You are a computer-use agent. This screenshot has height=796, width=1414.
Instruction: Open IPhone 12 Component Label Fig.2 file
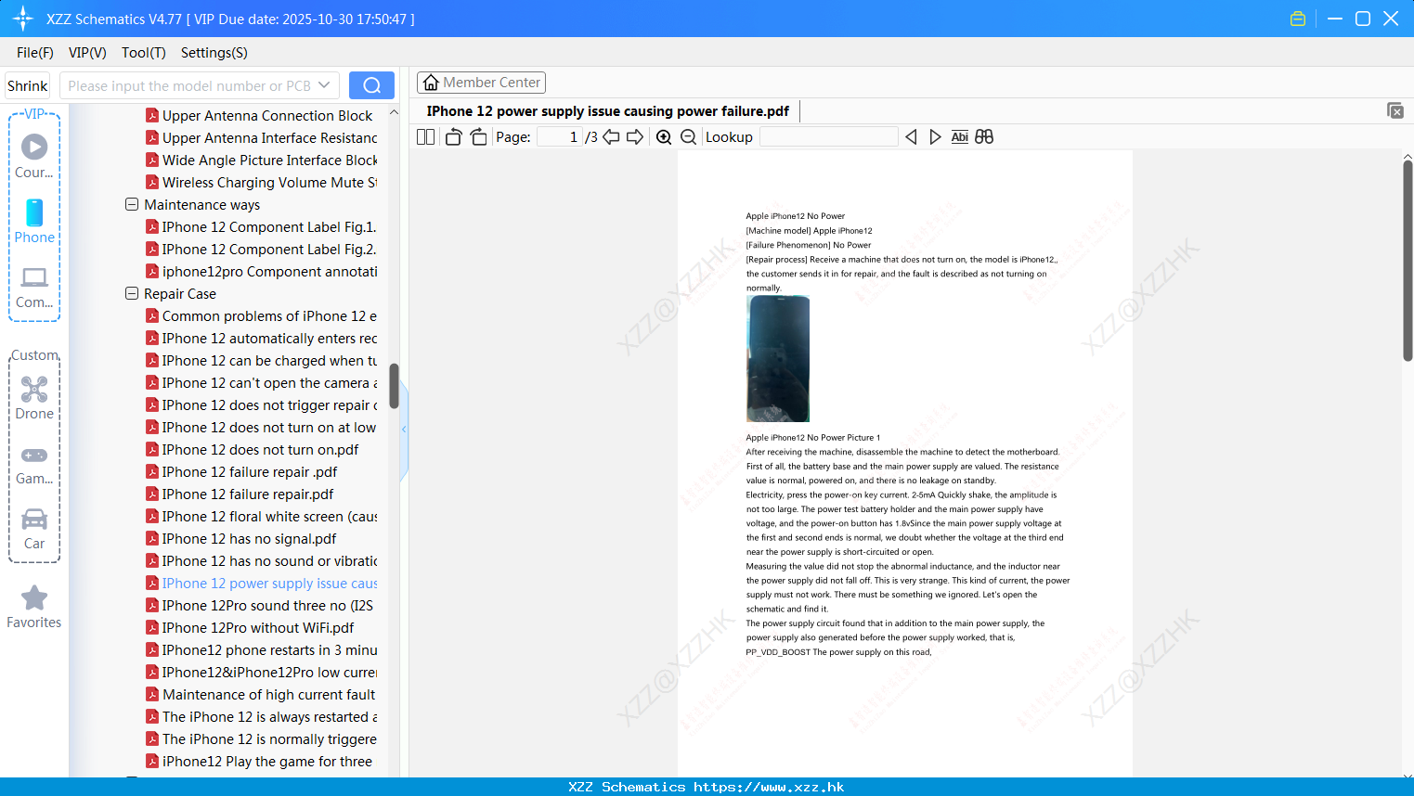click(x=261, y=249)
